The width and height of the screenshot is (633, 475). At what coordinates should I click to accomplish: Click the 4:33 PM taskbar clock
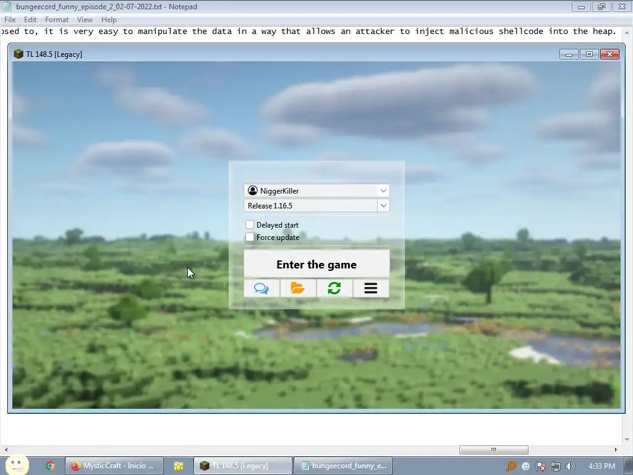tap(601, 466)
